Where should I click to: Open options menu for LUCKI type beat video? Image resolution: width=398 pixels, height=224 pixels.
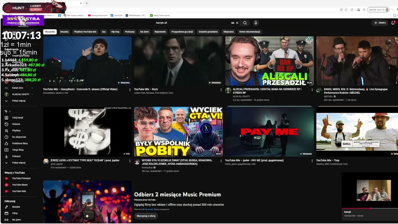point(130,161)
